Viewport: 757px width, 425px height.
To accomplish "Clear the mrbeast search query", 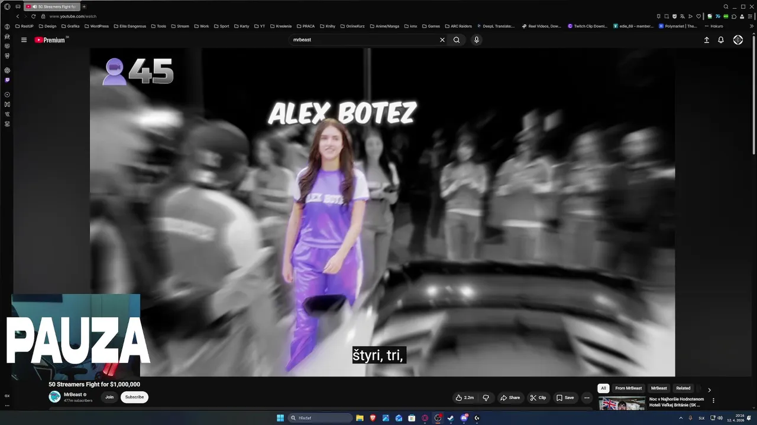I will coord(442,40).
